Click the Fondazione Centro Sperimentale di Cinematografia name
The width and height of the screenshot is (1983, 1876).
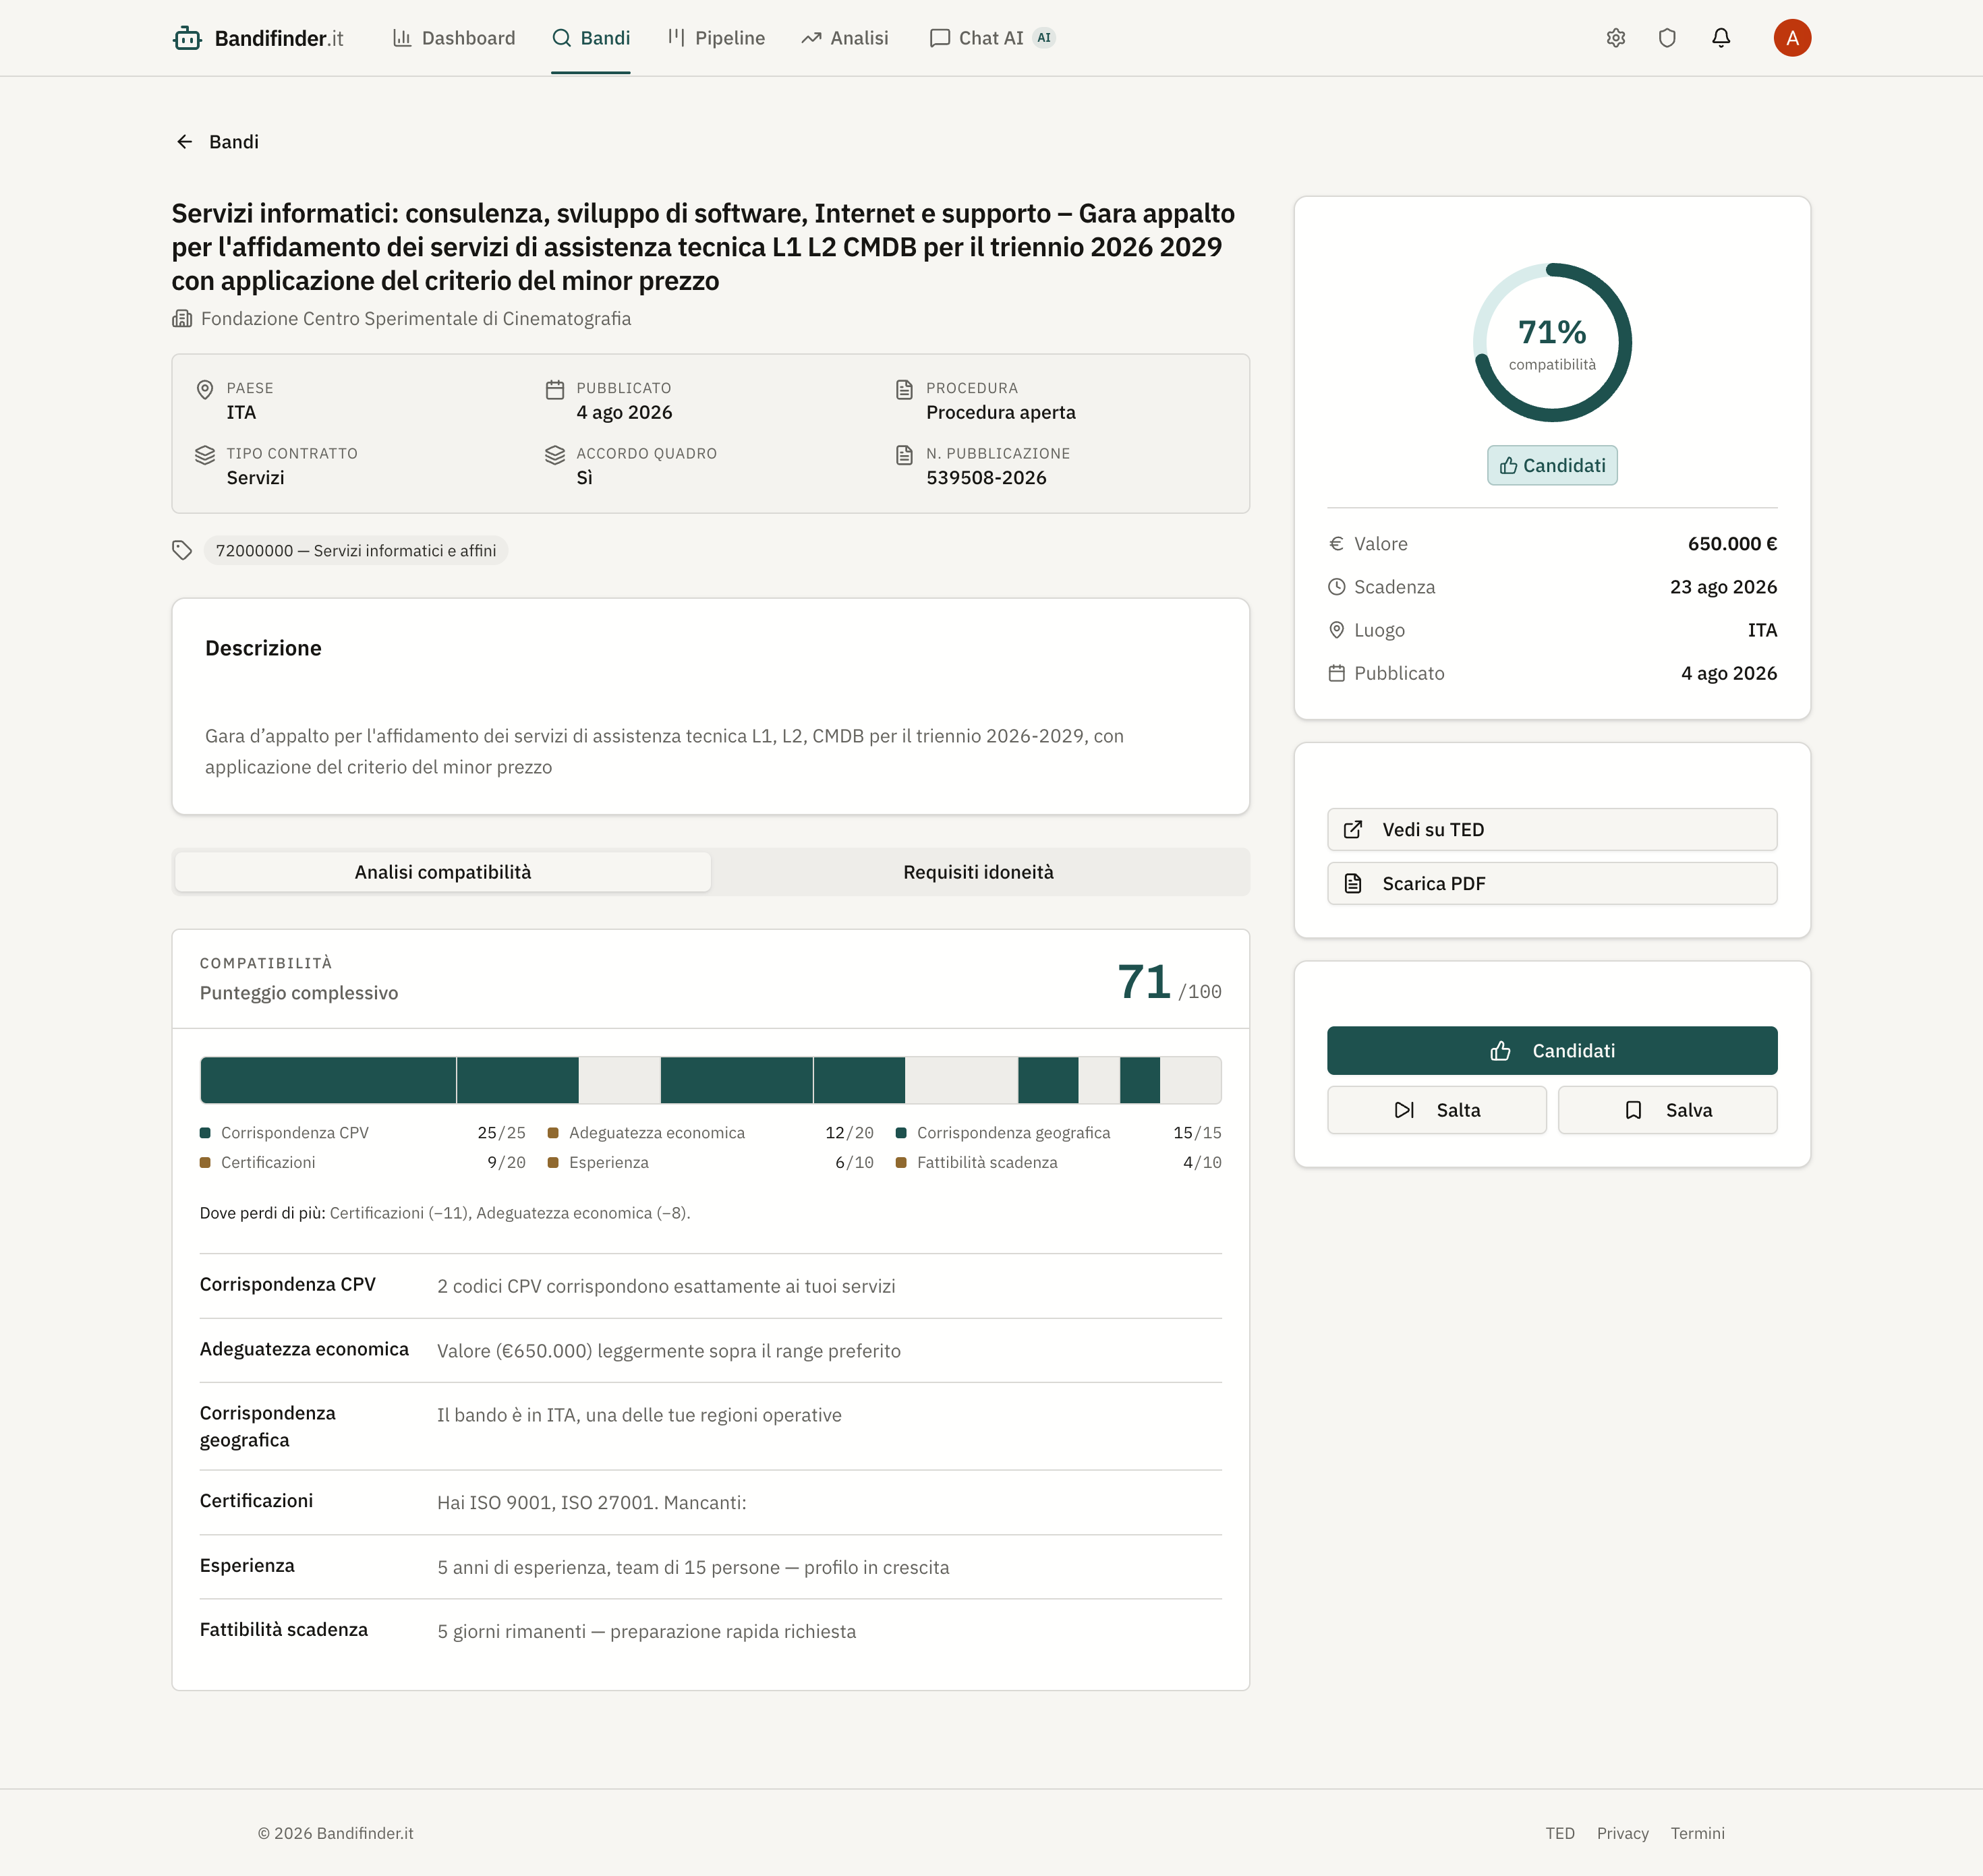click(x=416, y=319)
